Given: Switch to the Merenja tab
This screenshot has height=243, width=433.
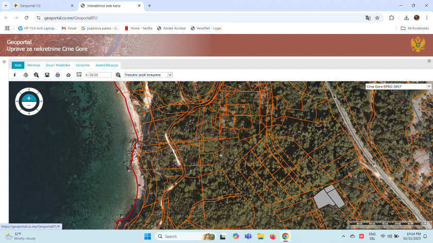Looking at the screenshot, I should 34,65.
